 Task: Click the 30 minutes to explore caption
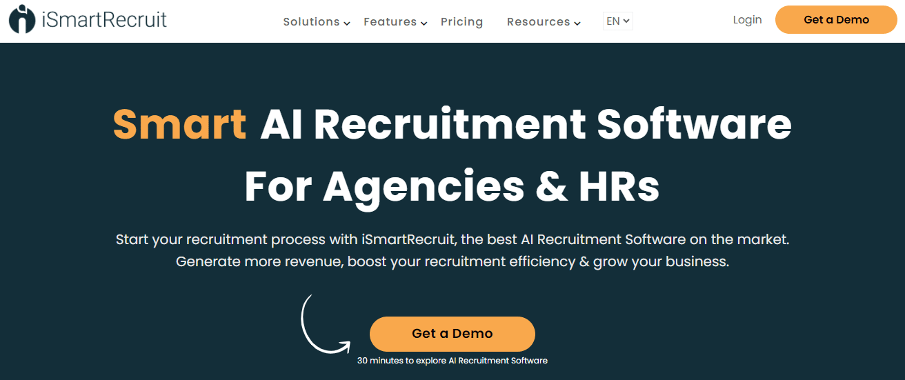[x=452, y=361]
